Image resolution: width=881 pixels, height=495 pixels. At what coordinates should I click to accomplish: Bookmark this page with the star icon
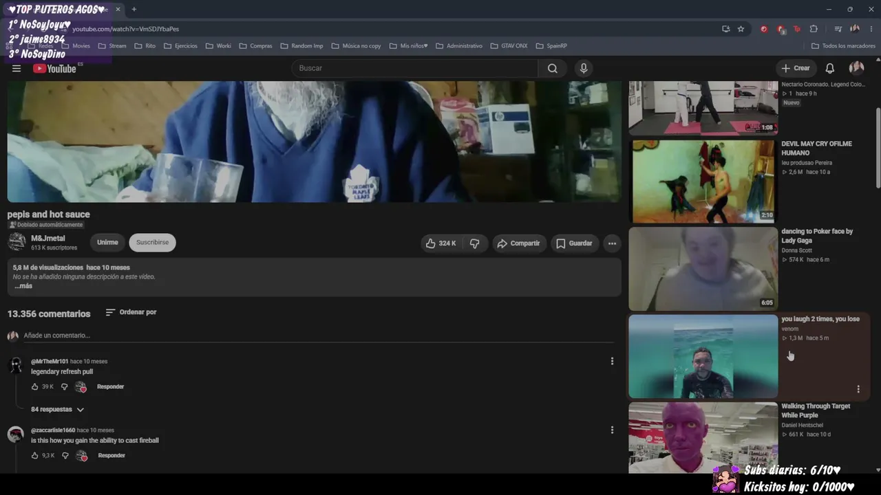(x=741, y=29)
